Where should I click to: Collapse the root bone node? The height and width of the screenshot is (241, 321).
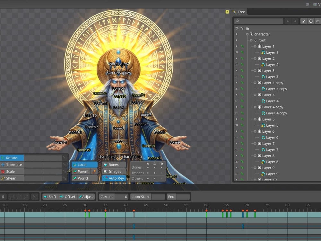click(251, 40)
